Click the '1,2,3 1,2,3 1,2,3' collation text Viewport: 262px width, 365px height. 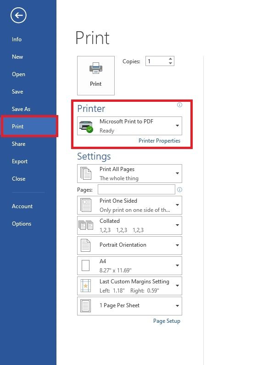122,230
